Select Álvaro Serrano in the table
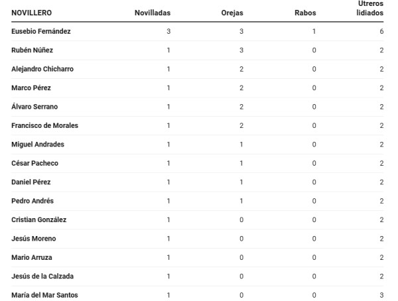 pyautogui.click(x=34, y=106)
